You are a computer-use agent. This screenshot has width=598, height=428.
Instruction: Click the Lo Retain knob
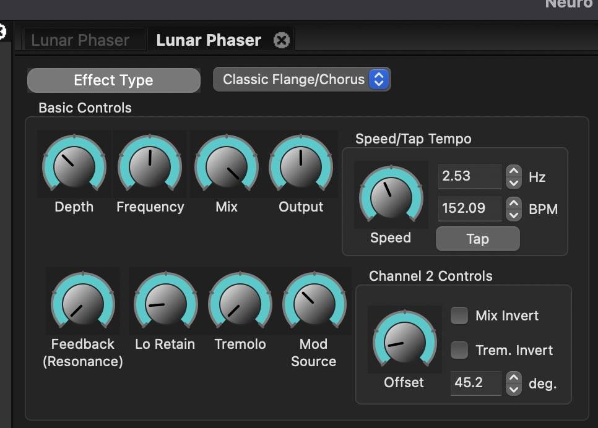[x=165, y=302]
